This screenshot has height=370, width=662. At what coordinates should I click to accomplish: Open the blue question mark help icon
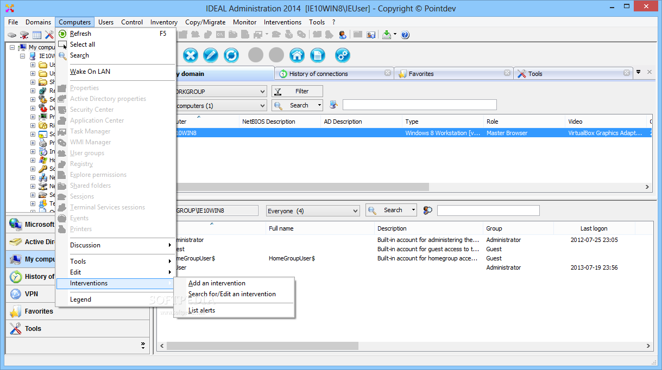point(405,35)
